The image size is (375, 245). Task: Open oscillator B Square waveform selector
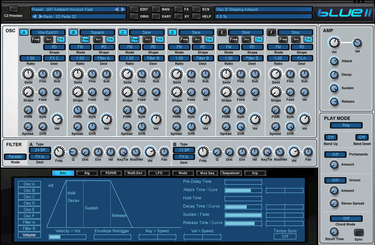pyautogui.click(x=97, y=33)
